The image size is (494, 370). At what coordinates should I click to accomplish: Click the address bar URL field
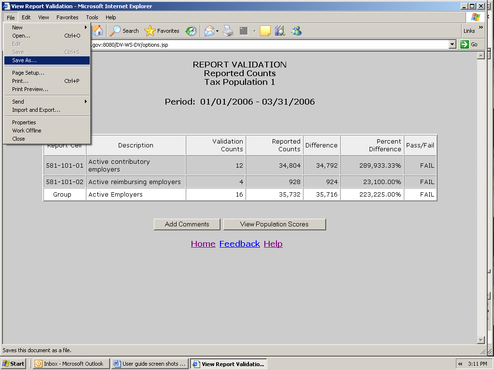coord(269,45)
